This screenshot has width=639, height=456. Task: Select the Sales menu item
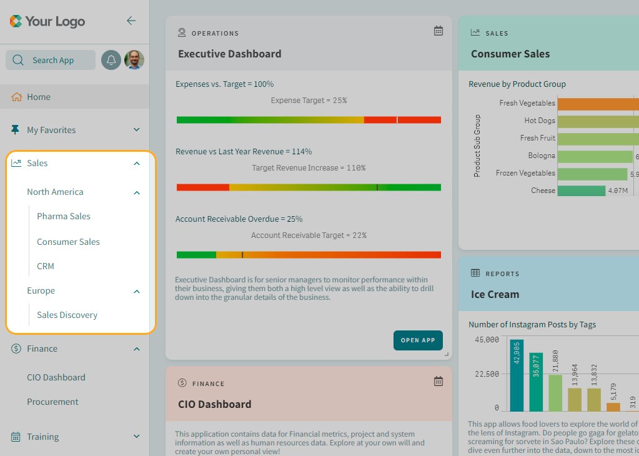(x=37, y=163)
